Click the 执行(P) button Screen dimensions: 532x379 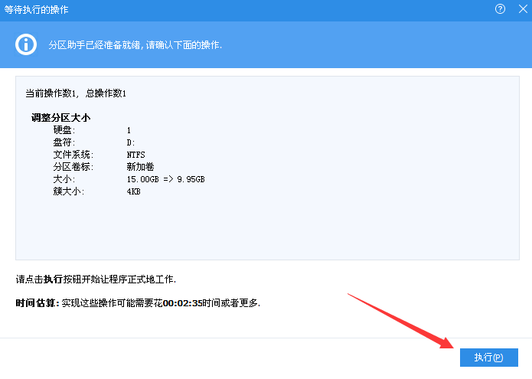(x=489, y=358)
